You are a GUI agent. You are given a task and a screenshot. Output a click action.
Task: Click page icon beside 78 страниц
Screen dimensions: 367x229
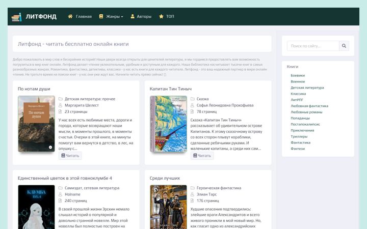192,111
